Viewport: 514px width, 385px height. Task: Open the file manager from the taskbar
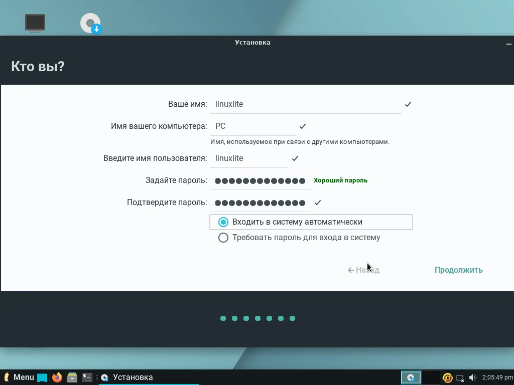pos(71,377)
